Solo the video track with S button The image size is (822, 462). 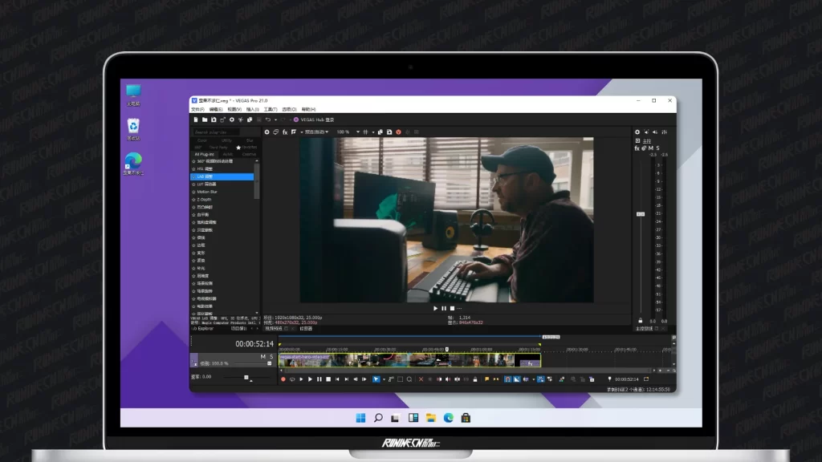tap(271, 356)
